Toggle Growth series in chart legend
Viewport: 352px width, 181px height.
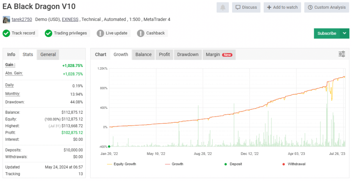pyautogui.click(x=174, y=164)
